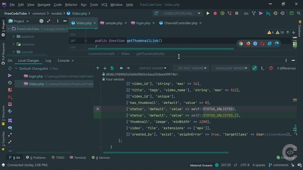Open Project panel options menu
This screenshot has height=170, width=303.
[x=58, y=21]
